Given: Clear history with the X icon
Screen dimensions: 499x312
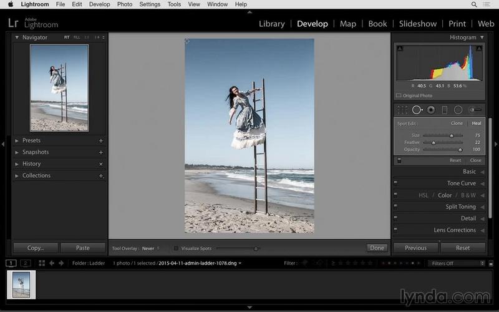Looking at the screenshot, I should point(101,164).
